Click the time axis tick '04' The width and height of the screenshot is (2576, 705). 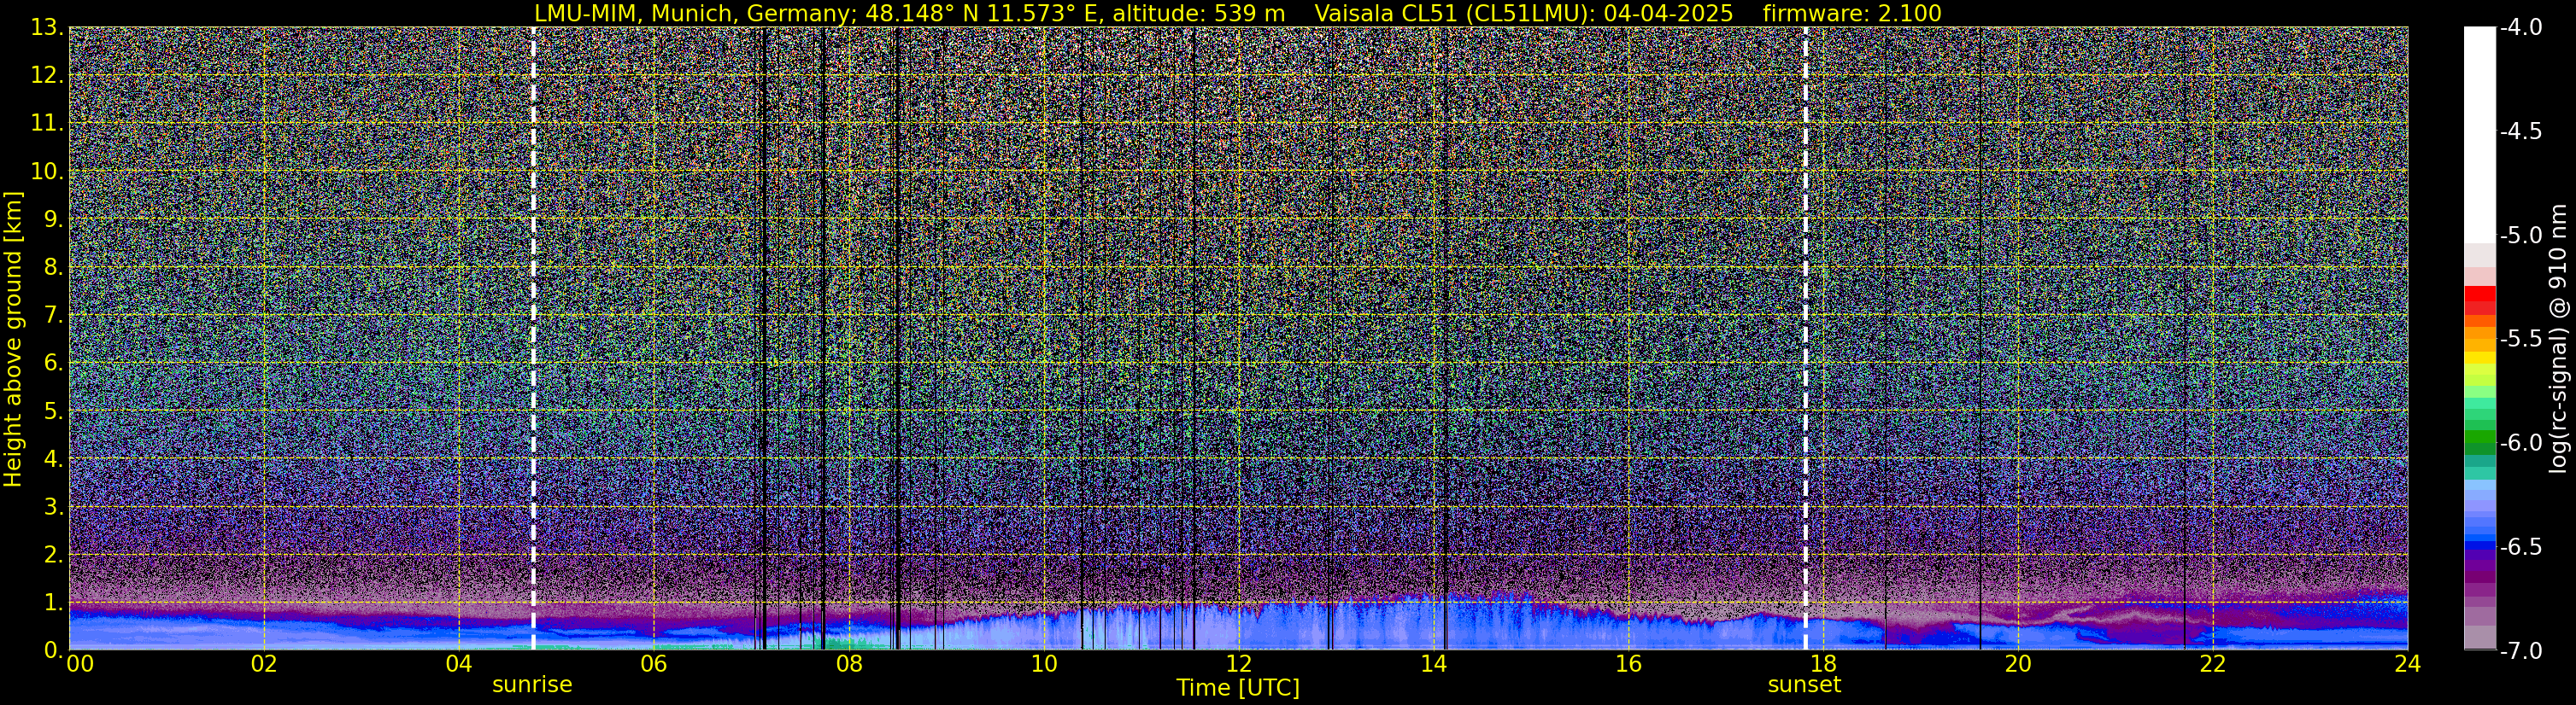click(458, 664)
